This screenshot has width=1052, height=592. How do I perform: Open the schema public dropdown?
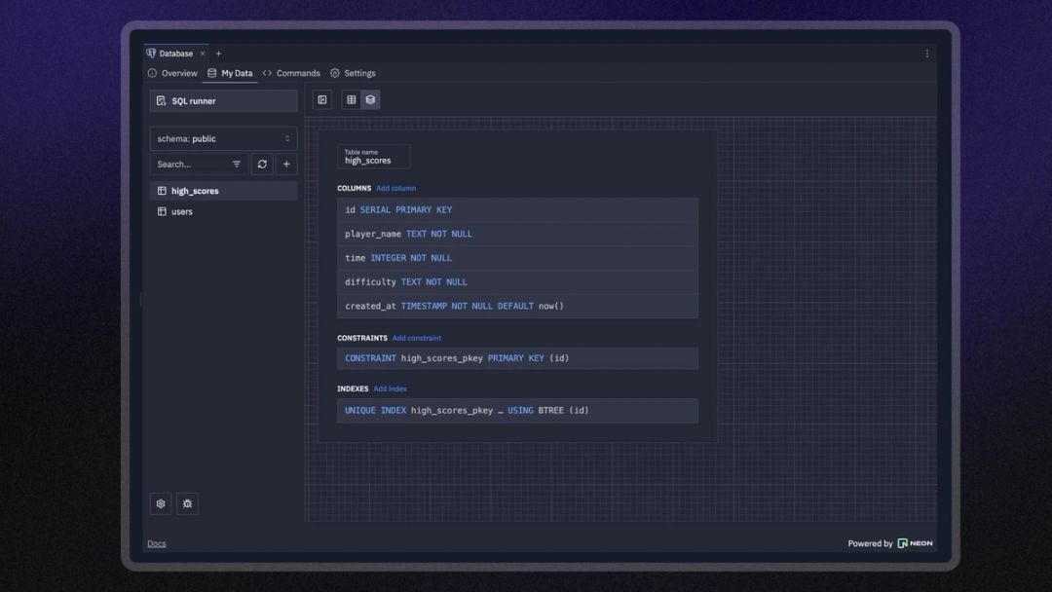(221, 138)
